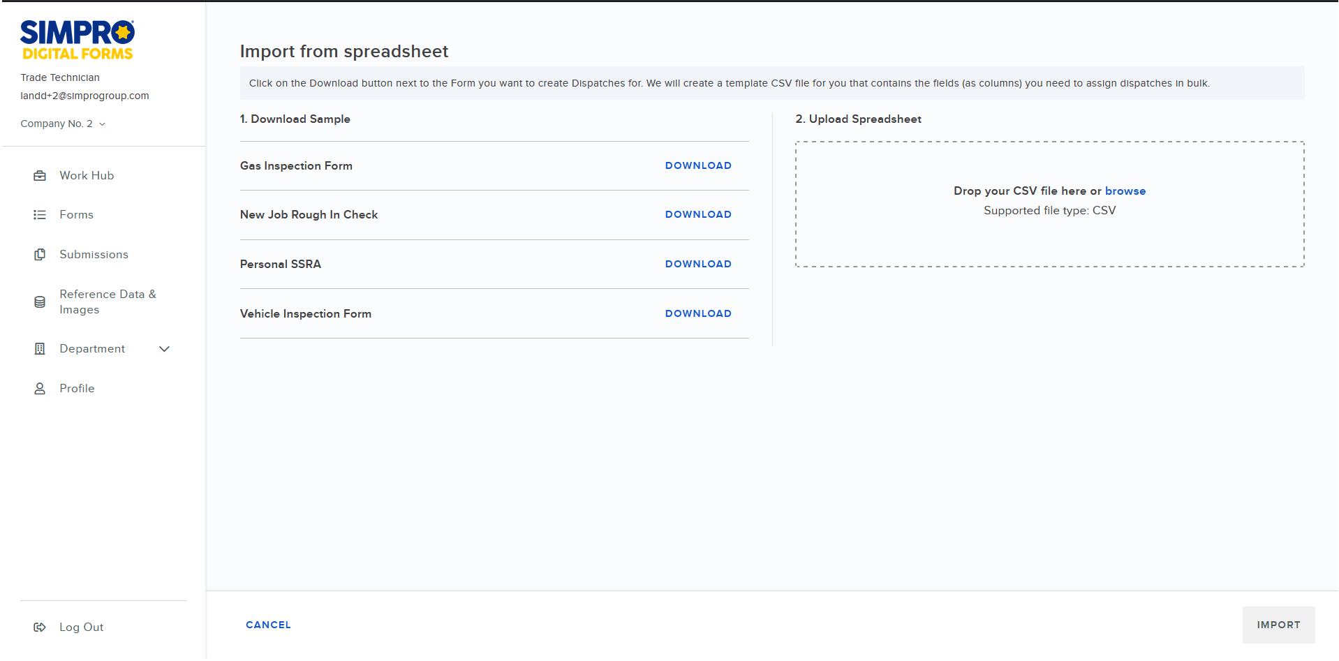
Task: Cancel the spreadsheet import
Action: pyautogui.click(x=268, y=625)
